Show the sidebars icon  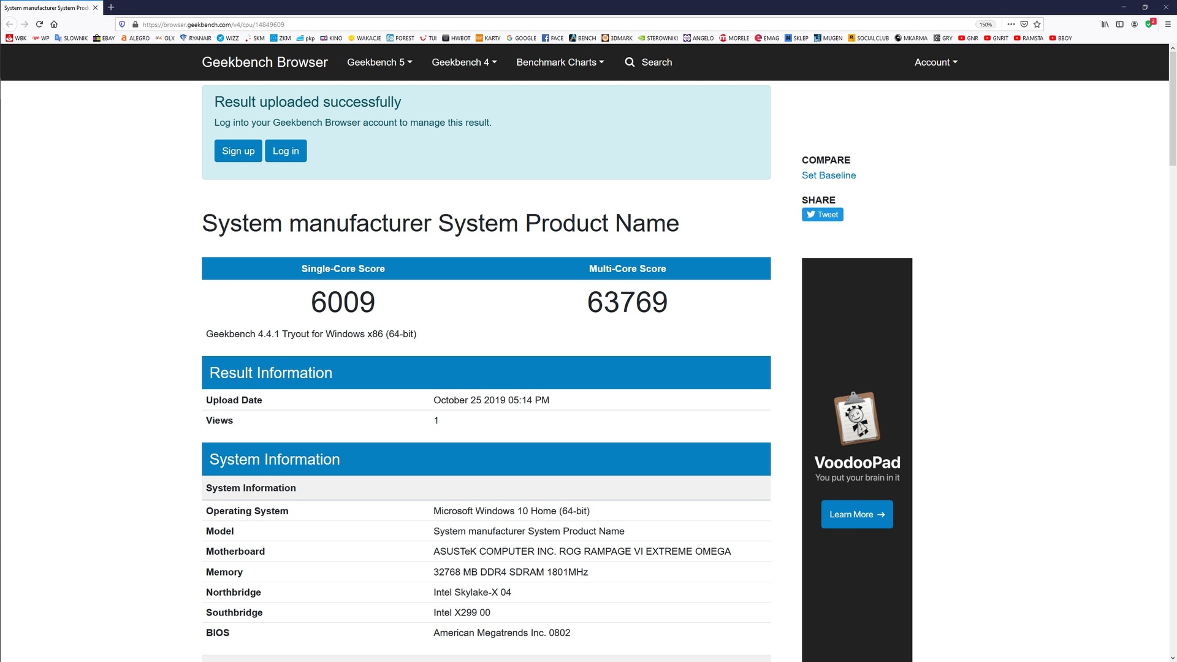(x=1119, y=25)
